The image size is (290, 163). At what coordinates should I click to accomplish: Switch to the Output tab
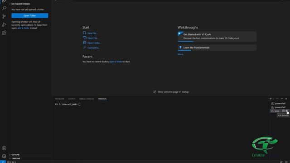(72, 99)
